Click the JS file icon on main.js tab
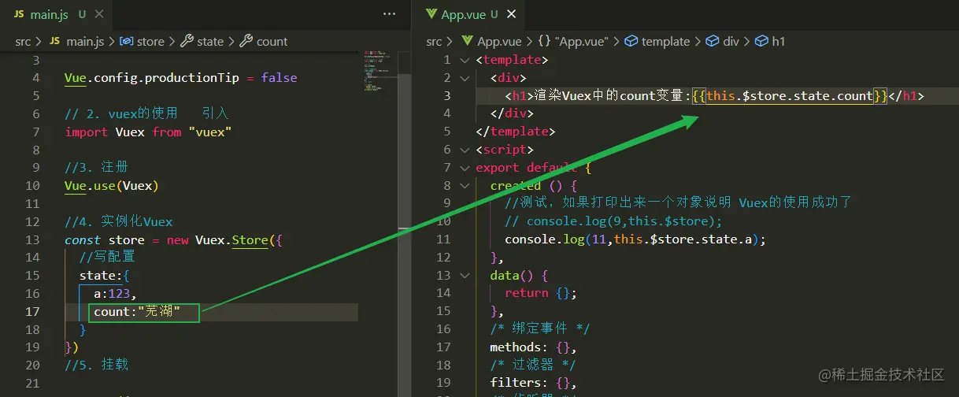Image resolution: width=959 pixels, height=397 pixels. tap(18, 14)
